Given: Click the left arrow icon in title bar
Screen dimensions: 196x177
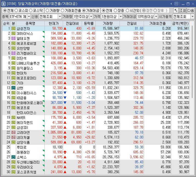Looking at the screenshot, I should [x=171, y=4].
